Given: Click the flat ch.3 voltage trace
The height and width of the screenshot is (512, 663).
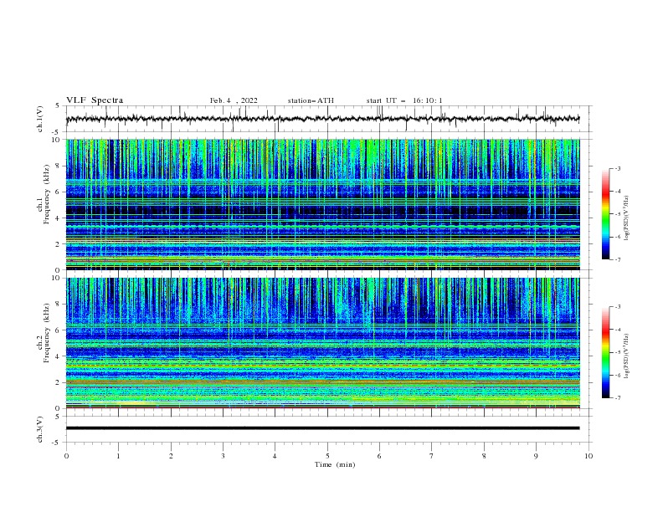Looking at the screenshot, I should click(322, 428).
